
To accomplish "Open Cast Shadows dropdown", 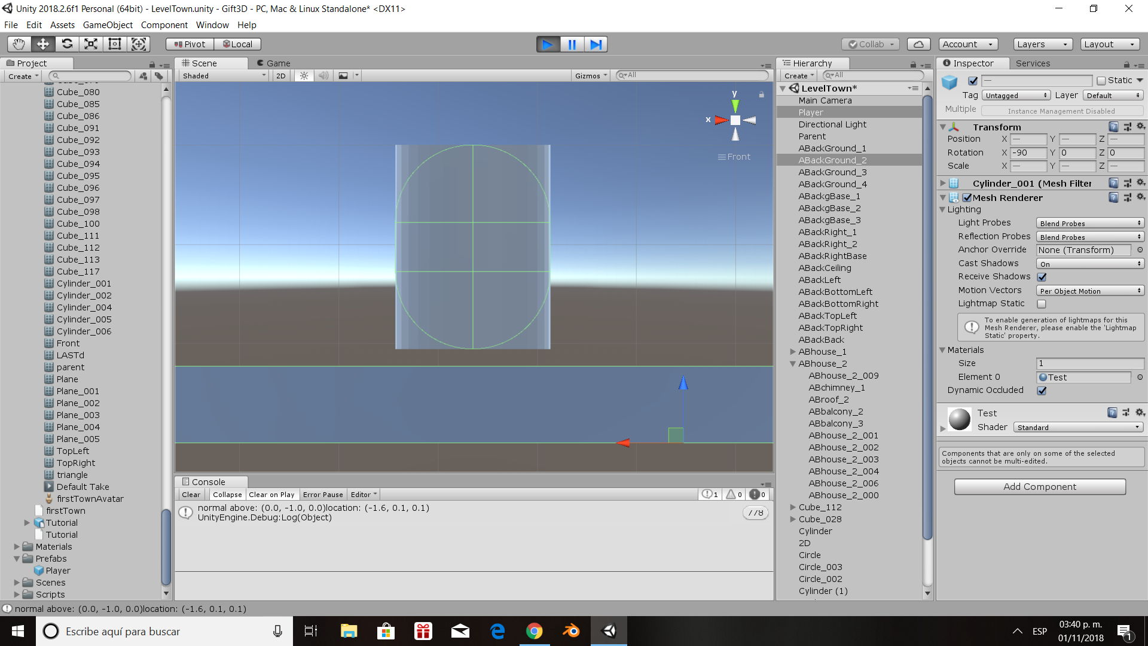I will [x=1090, y=264].
